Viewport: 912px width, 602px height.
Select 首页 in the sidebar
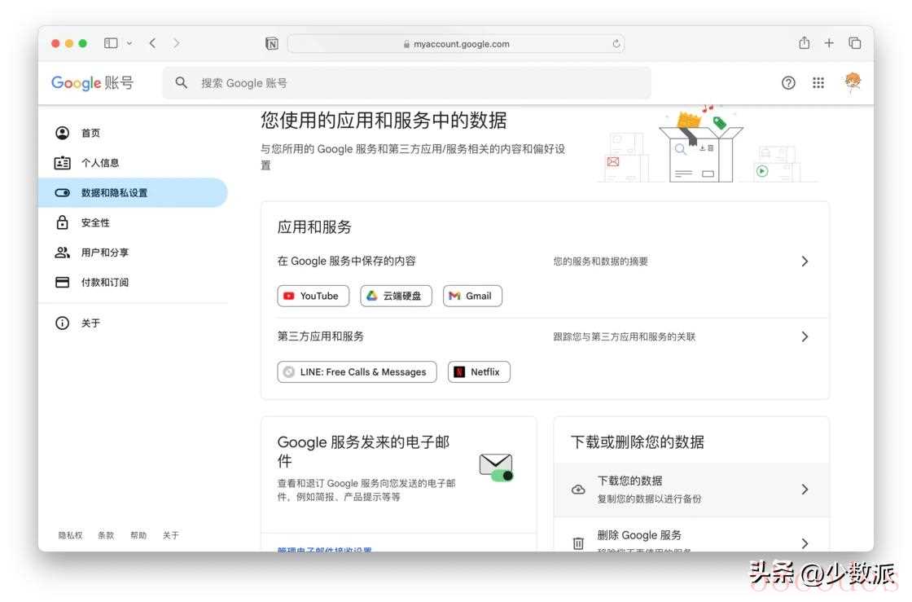pyautogui.click(x=133, y=133)
